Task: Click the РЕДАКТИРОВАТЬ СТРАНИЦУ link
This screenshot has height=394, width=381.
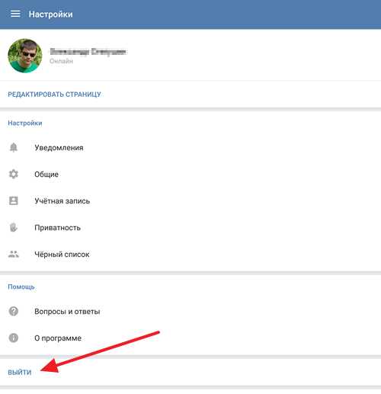Action: (x=54, y=94)
